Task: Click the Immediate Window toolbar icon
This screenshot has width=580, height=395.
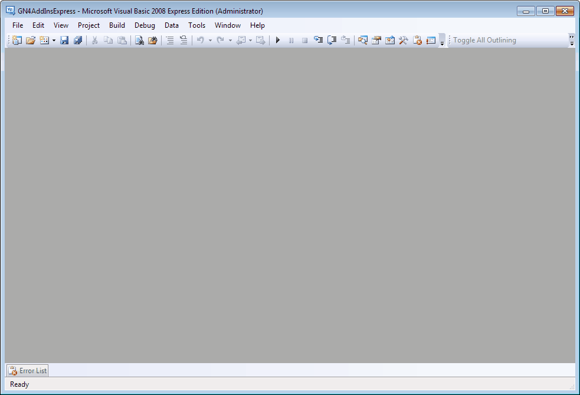Action: tap(431, 40)
